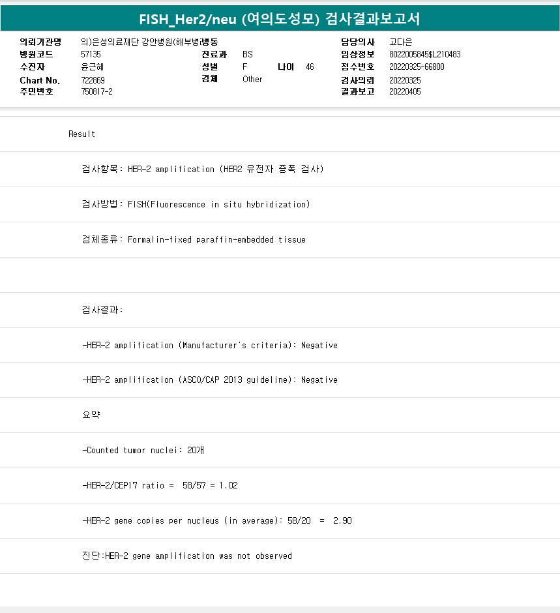Click the 의뢰기관명 field label
Image resolution: width=560 pixels, height=613 pixels.
(x=40, y=42)
